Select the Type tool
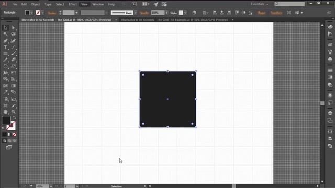Image resolution: width=335 pixels, height=188 pixels. [5, 47]
